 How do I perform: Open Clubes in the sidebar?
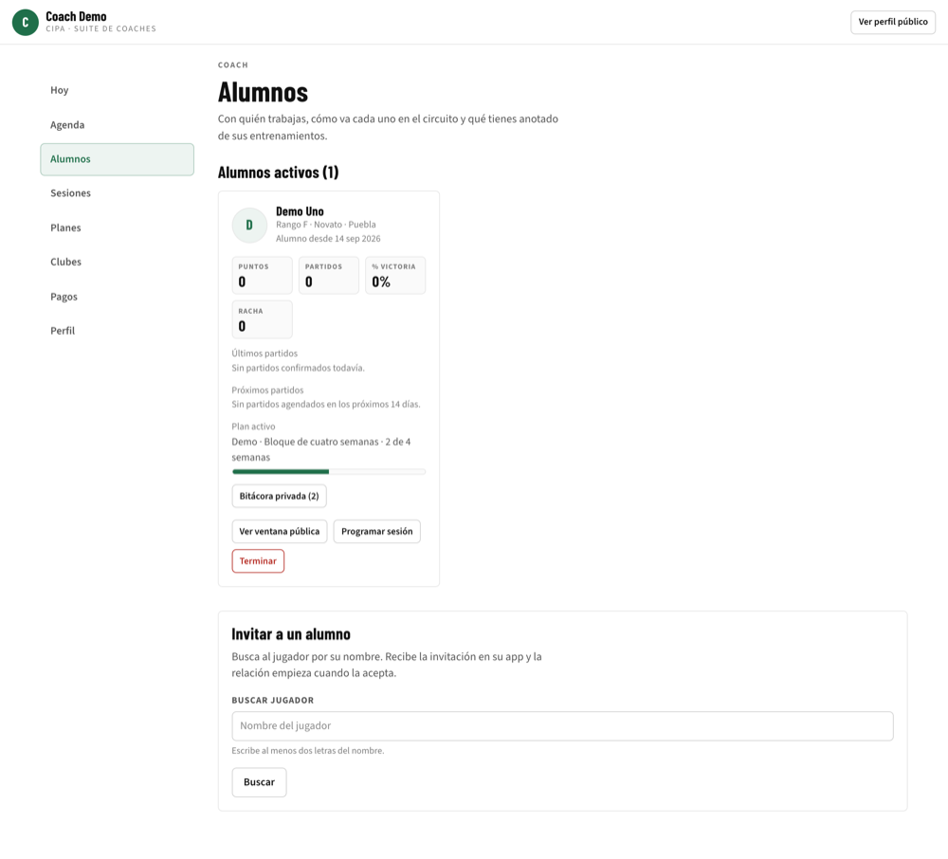118,262
